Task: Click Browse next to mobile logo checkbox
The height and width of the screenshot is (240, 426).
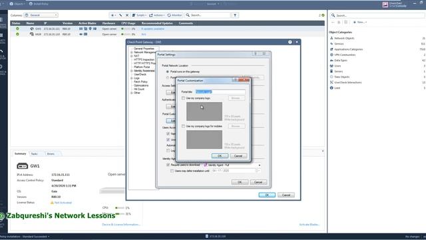Action: 236,126
